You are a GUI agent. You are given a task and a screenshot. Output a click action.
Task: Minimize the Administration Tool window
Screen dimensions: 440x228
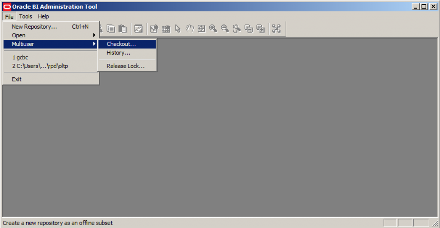[416, 6]
